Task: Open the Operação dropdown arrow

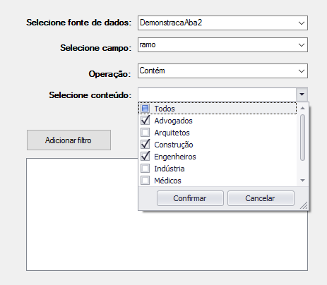Action: (302, 71)
